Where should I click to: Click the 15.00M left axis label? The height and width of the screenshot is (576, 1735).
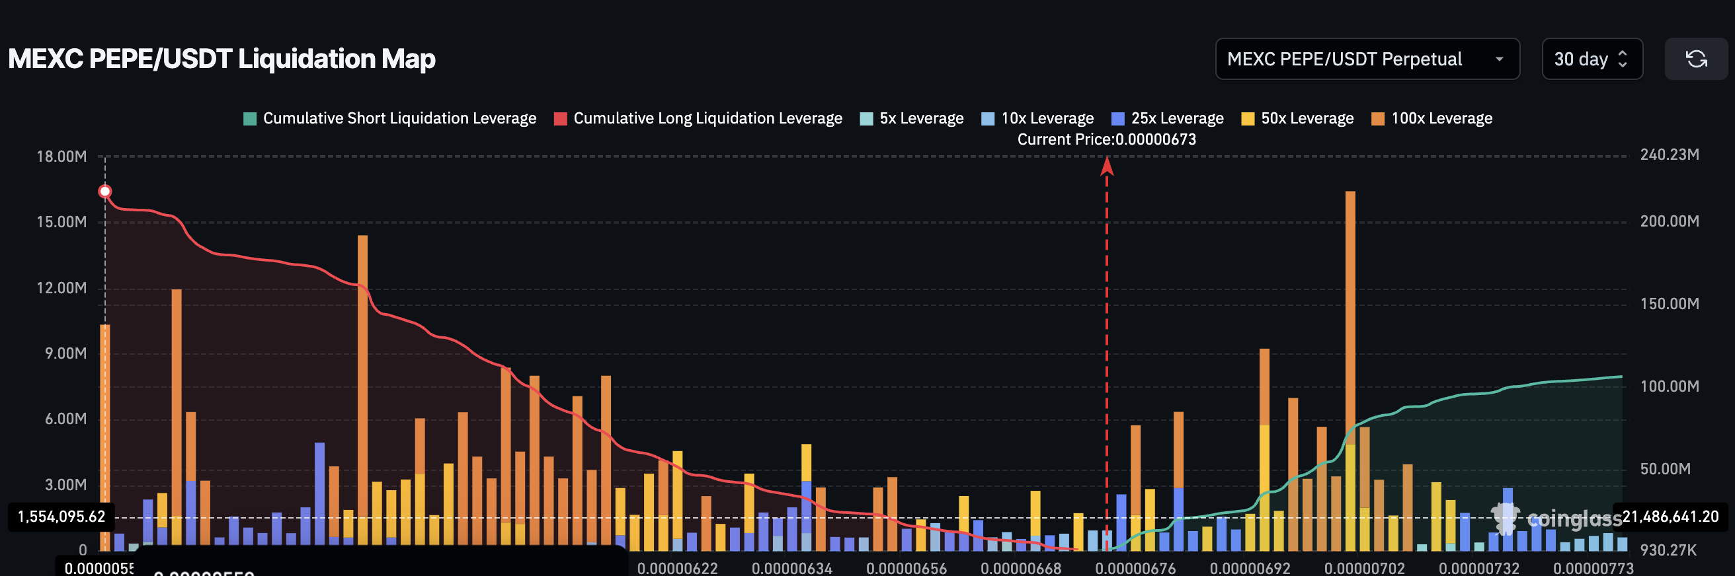pos(61,222)
